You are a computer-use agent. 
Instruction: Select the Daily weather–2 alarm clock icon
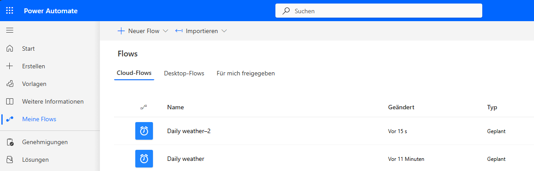[144, 131]
